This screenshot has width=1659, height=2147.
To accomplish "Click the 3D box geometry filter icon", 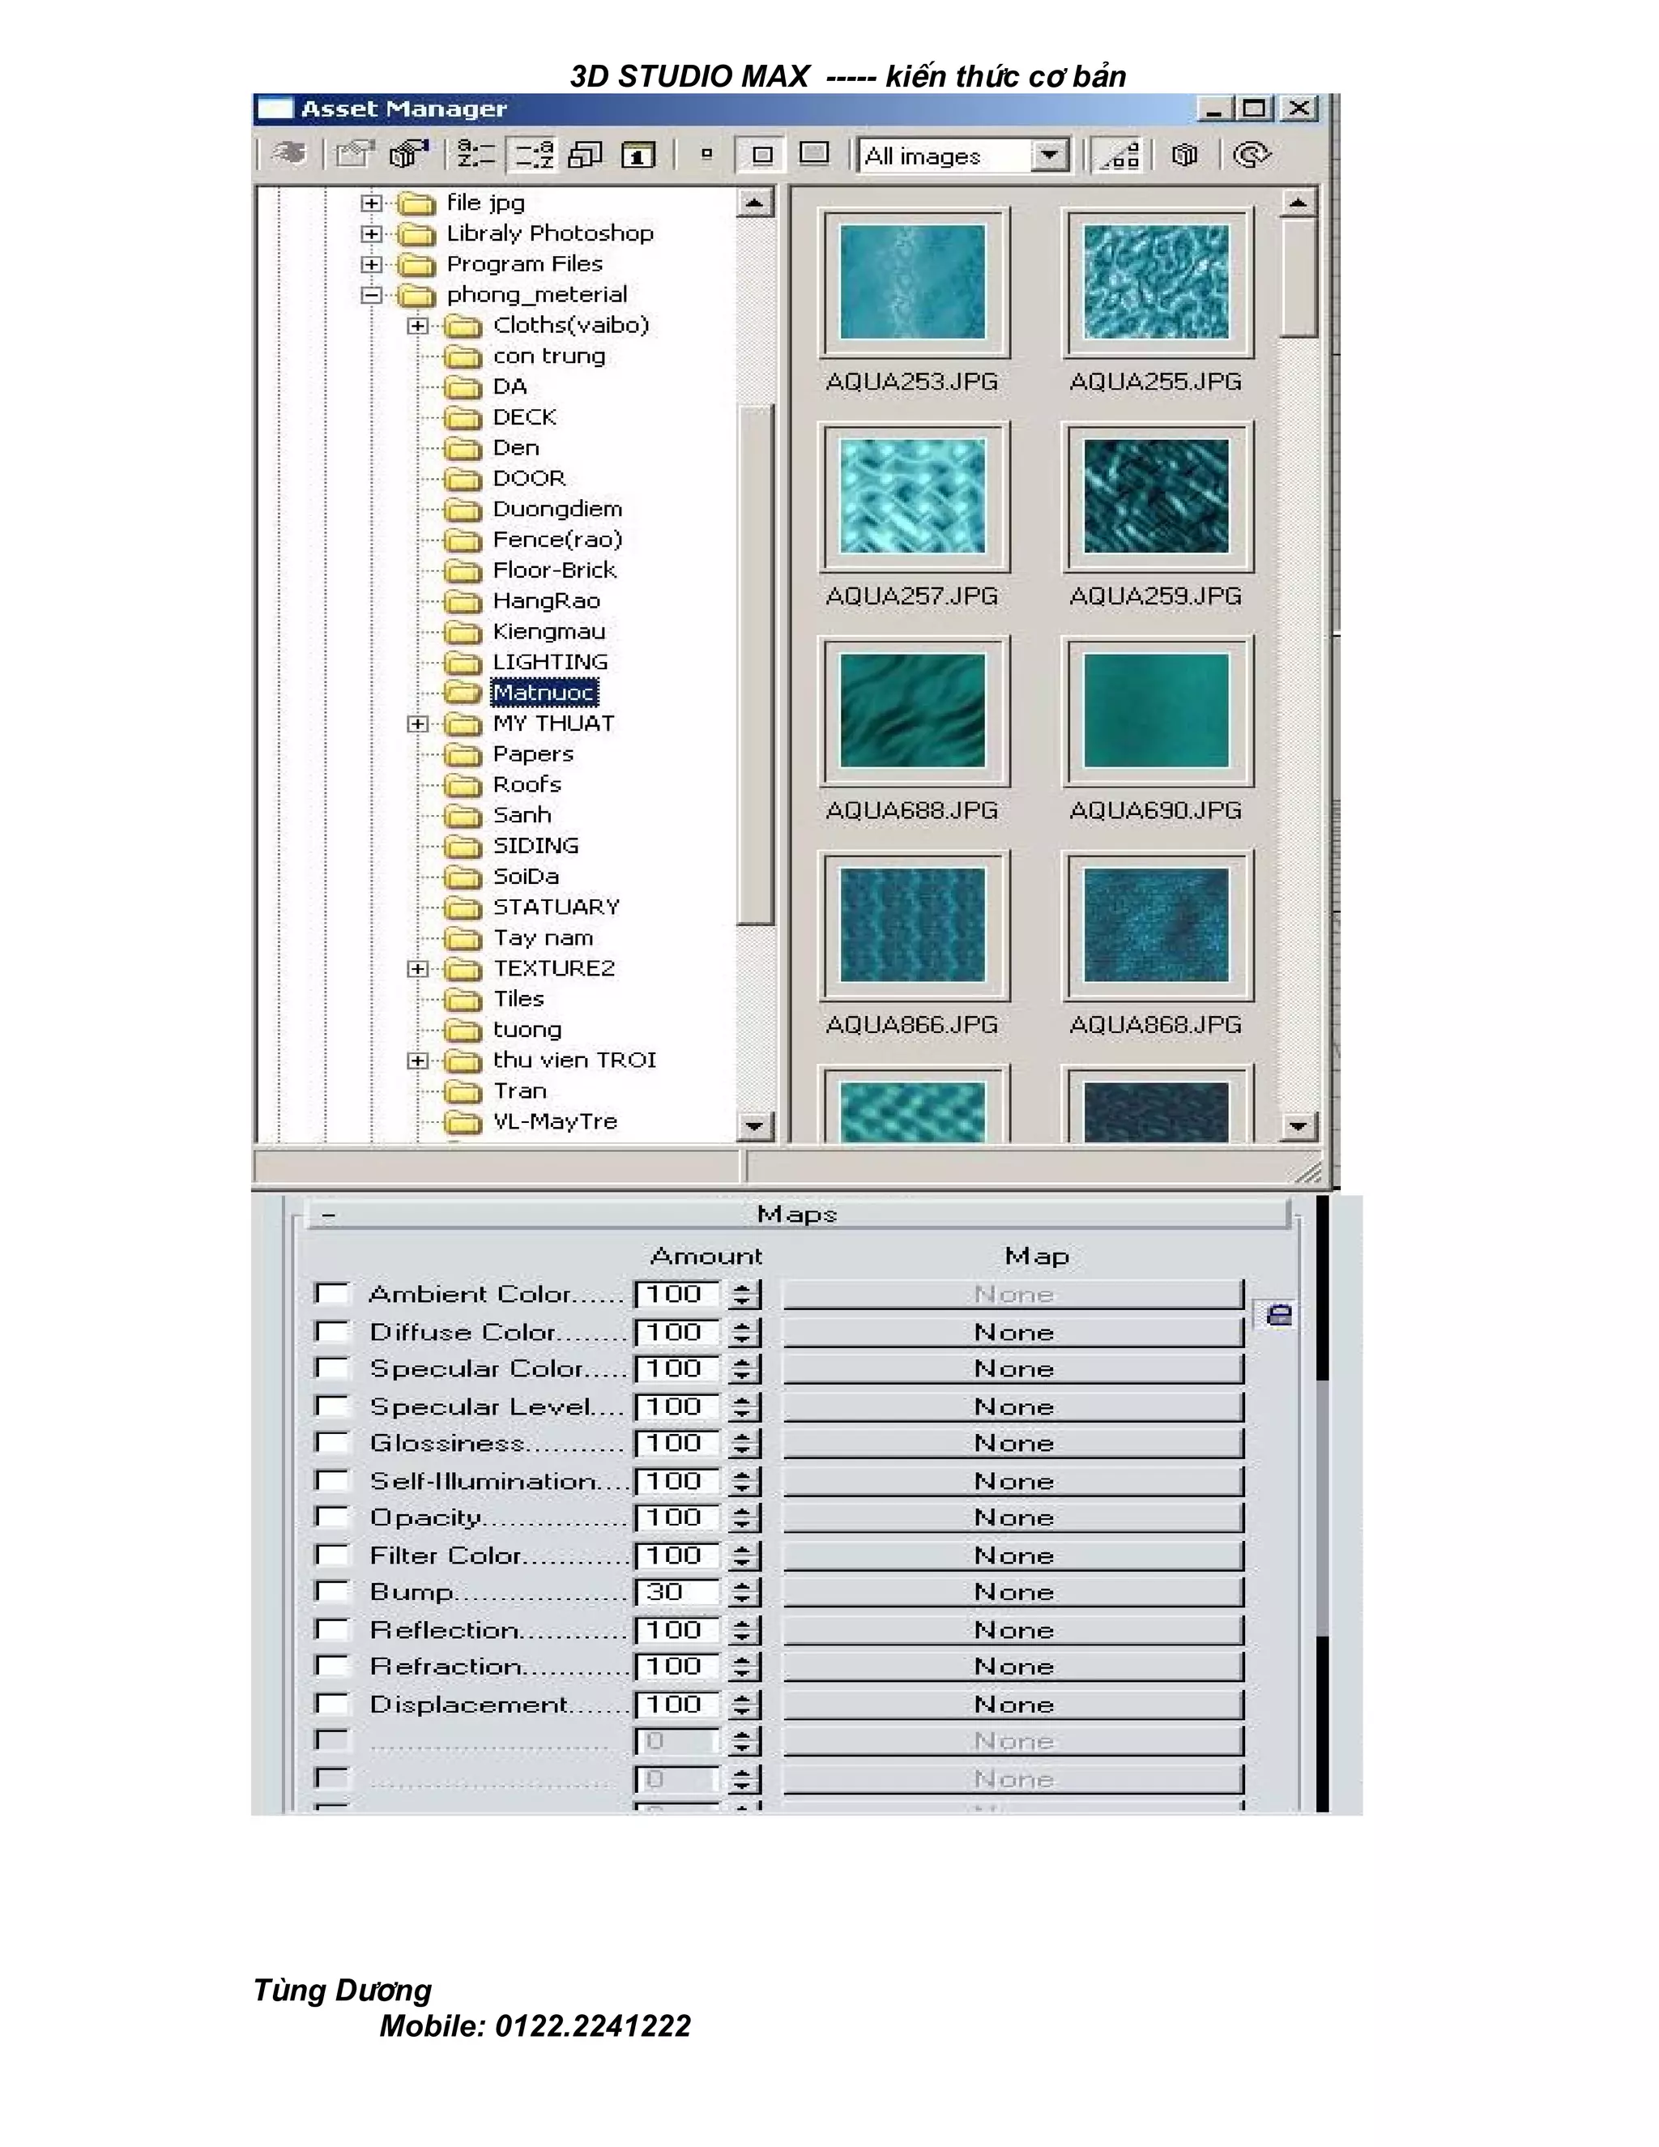I will (x=1185, y=154).
